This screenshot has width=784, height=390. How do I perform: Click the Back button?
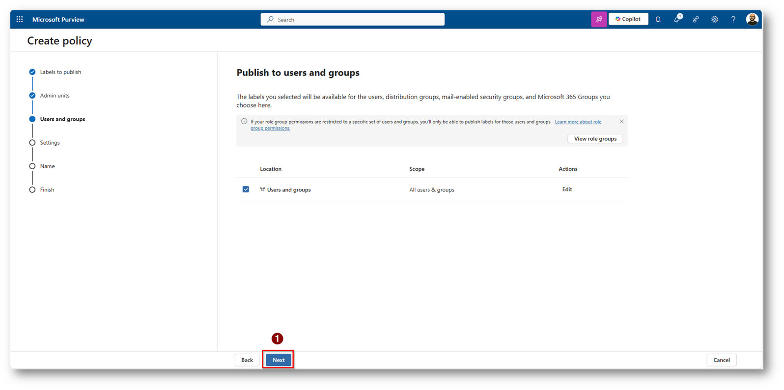coord(247,360)
